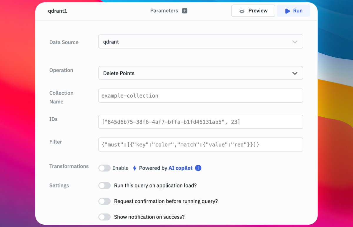Run the qdrant1 query
The image size is (353, 227).
point(294,11)
